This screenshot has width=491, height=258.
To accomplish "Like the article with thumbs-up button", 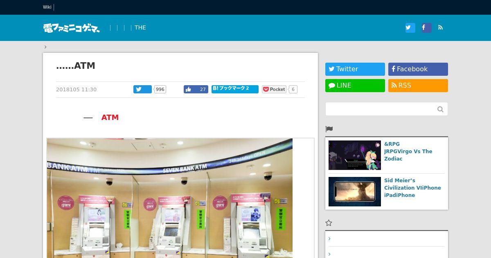I will 196,89.
